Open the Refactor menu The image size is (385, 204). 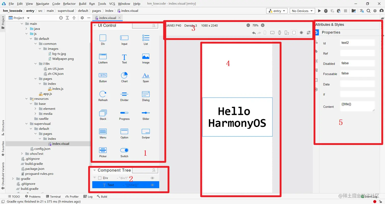[x=69, y=4]
